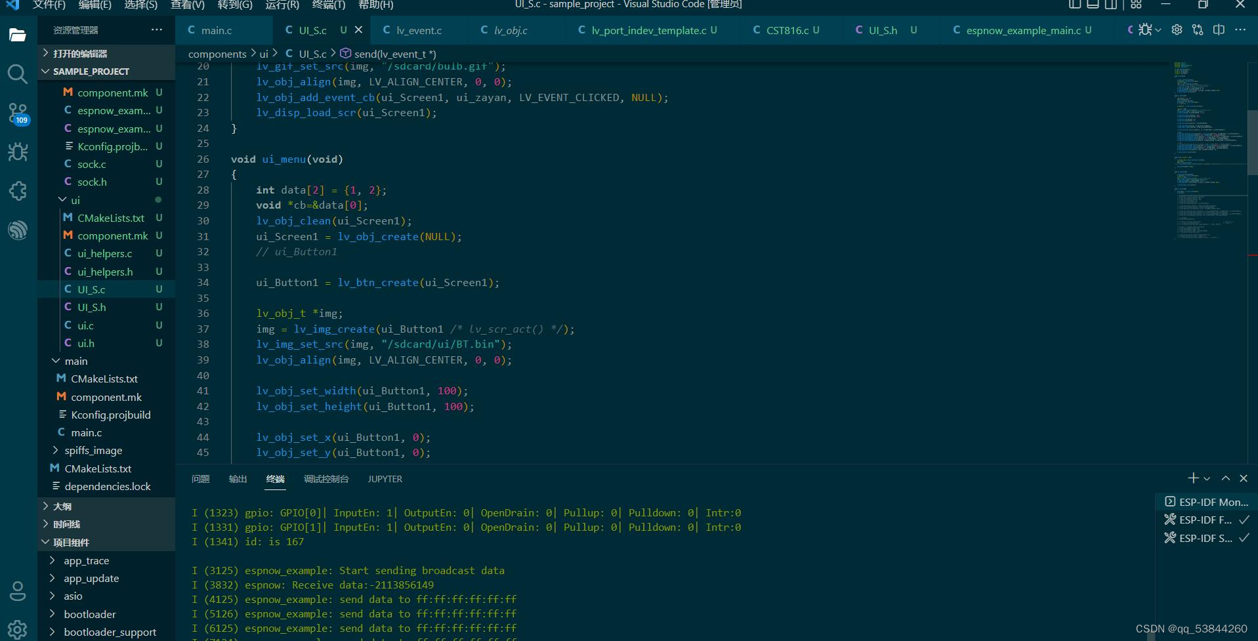Expand the app_trace component folder
Viewport: 1258px width, 641px height.
click(106, 560)
